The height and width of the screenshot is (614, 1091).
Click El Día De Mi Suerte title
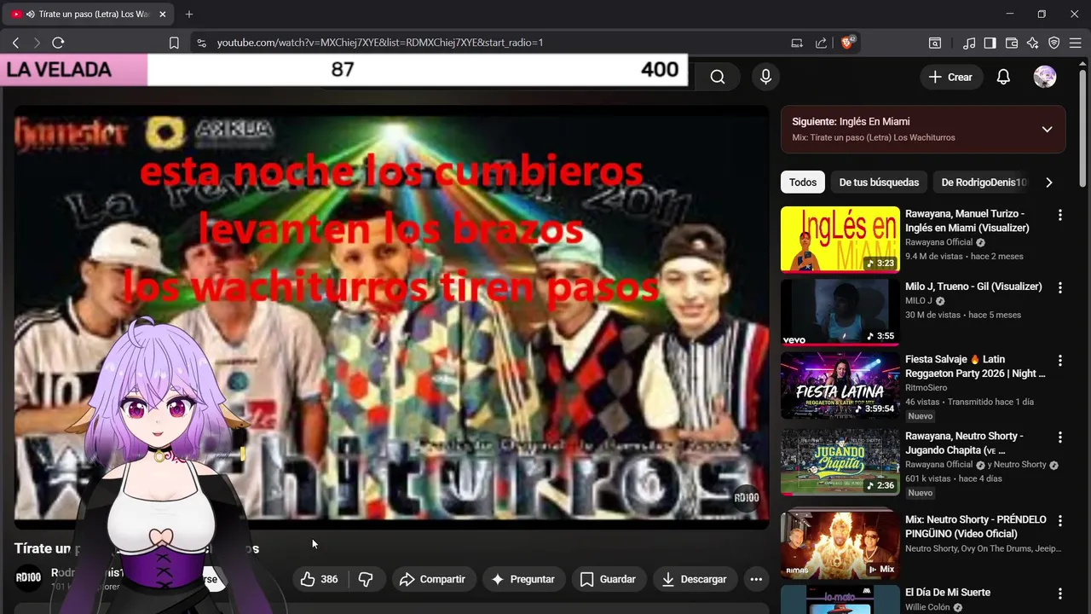pyautogui.click(x=948, y=593)
